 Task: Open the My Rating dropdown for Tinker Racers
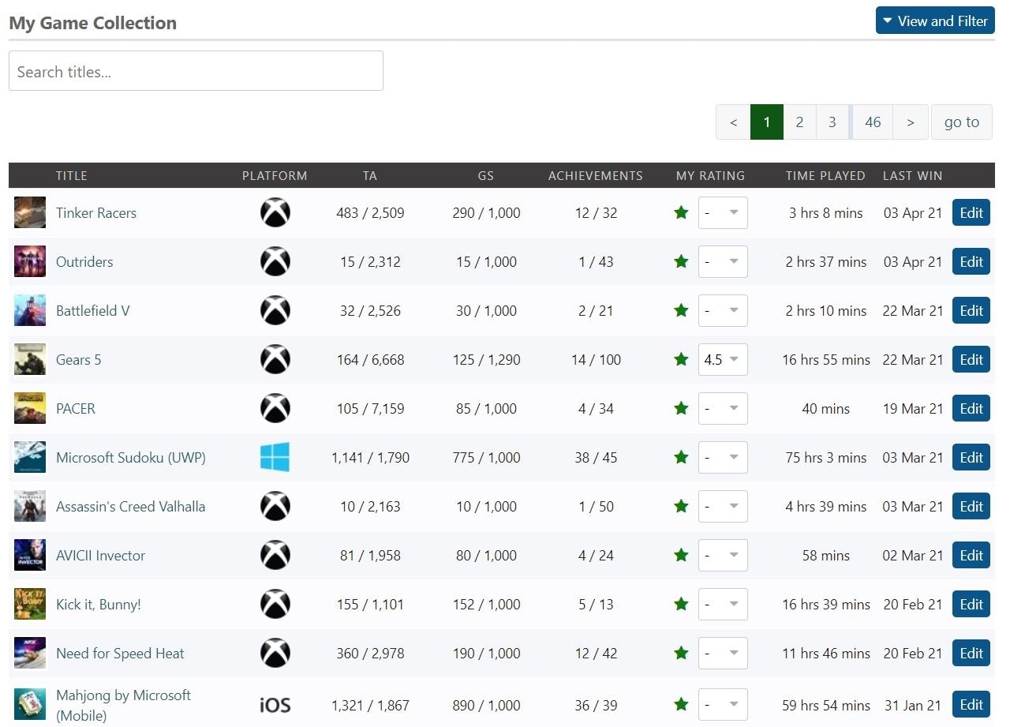(723, 212)
